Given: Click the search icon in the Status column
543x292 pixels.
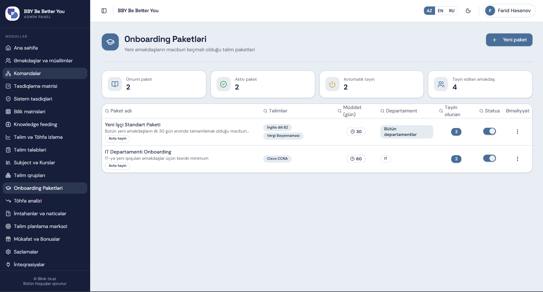Looking at the screenshot, I should click(x=482, y=111).
